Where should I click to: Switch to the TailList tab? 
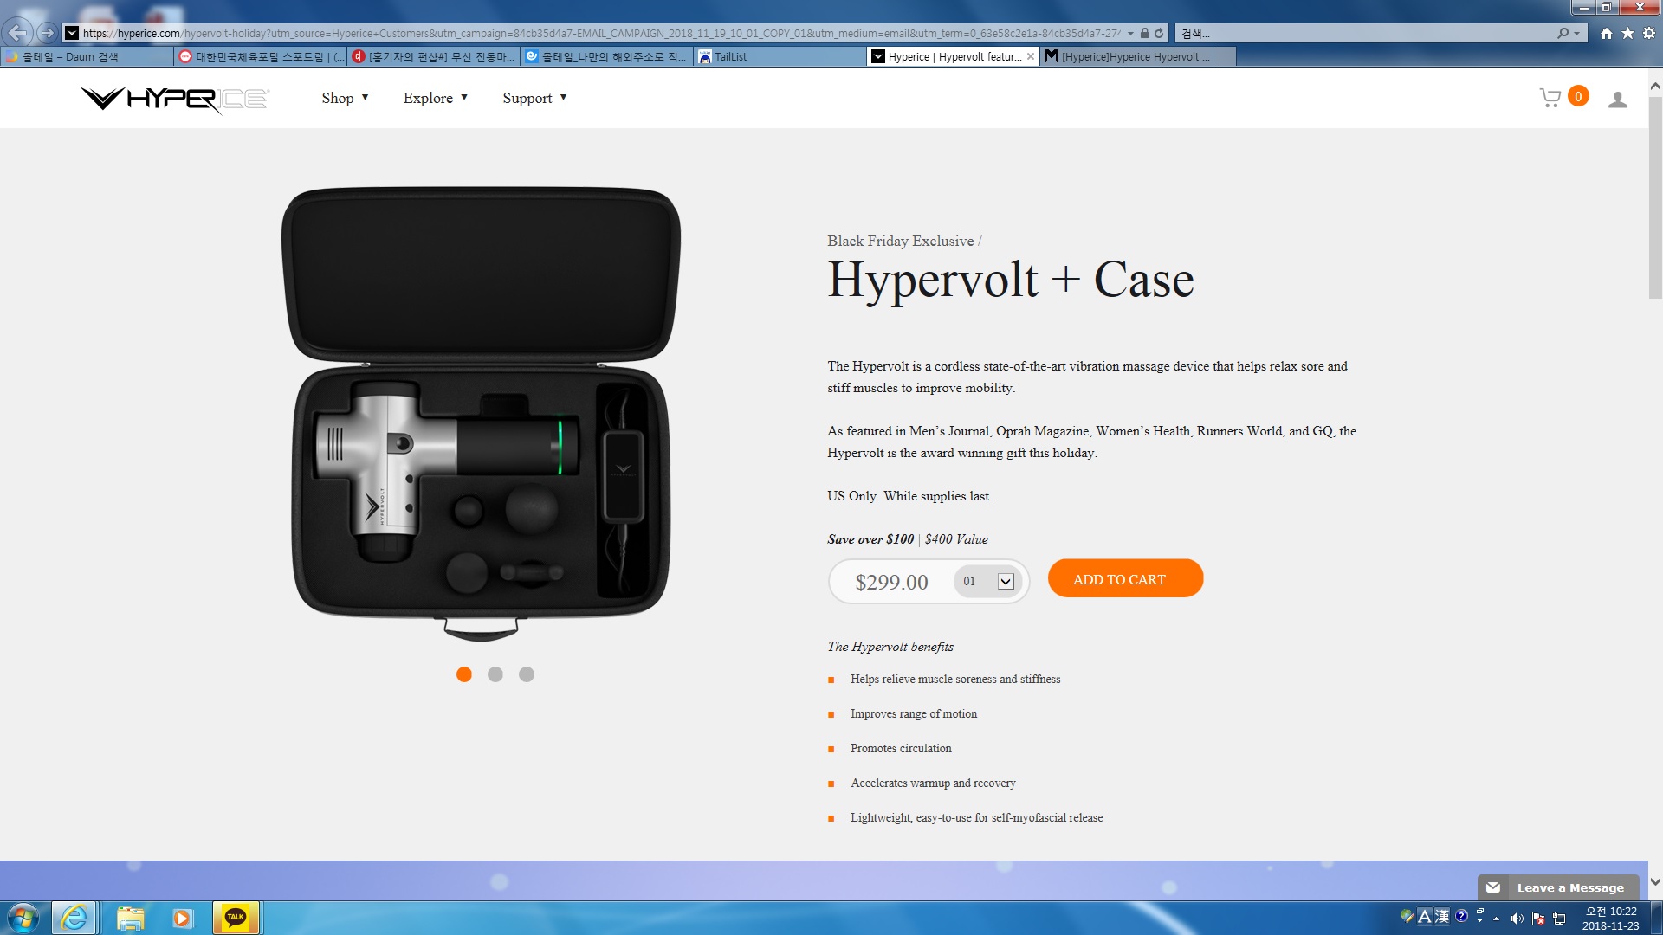pyautogui.click(x=780, y=57)
